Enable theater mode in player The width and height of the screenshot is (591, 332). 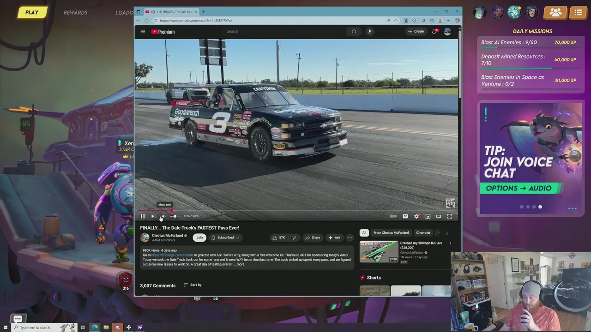pos(439,216)
